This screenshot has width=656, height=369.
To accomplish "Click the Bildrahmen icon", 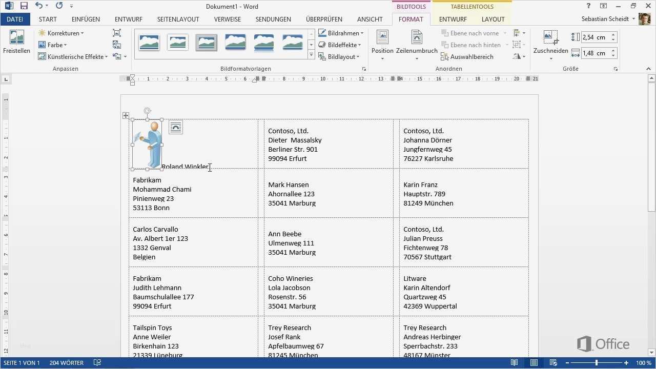I will pos(322,33).
